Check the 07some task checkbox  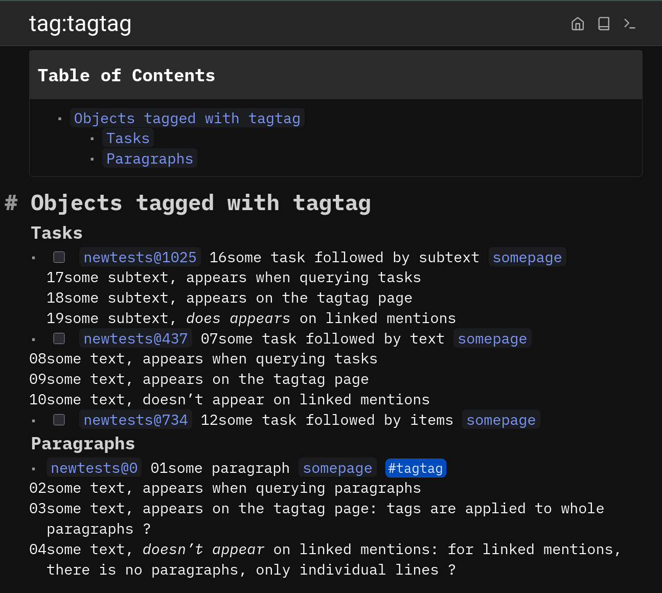pos(59,338)
